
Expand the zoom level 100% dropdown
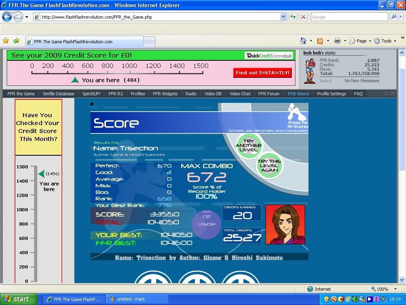tap(395, 289)
